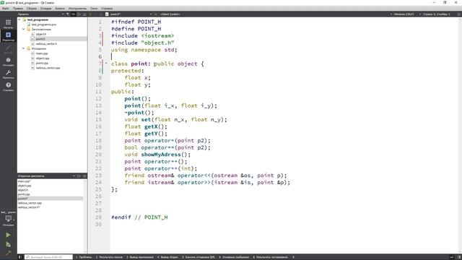Open the Projects mode (wrench icon)
462x260 pixels.
coord(8,74)
